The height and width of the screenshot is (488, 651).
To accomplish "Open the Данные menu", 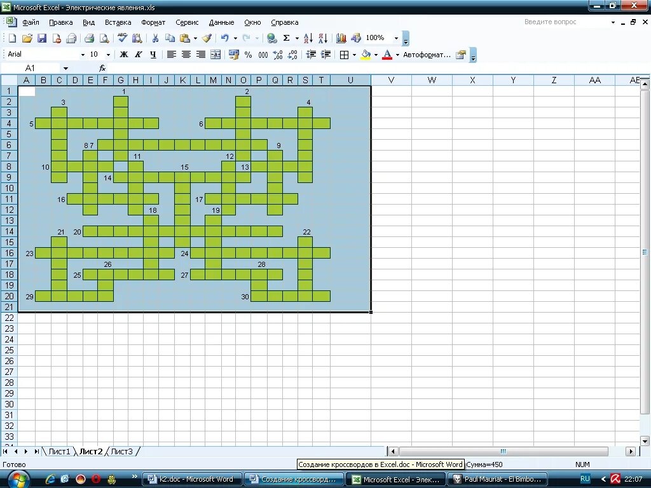I will (x=221, y=22).
